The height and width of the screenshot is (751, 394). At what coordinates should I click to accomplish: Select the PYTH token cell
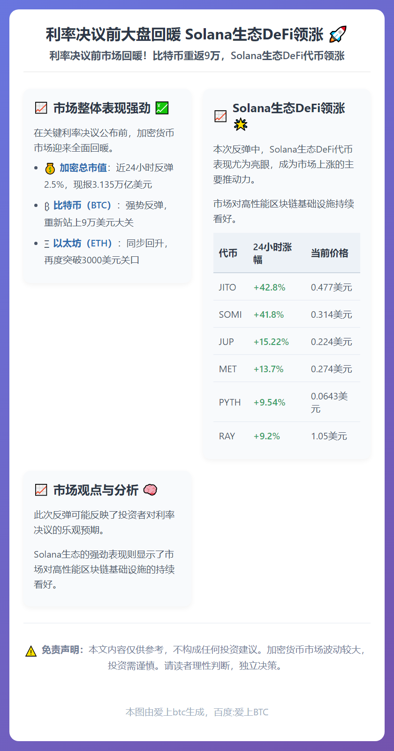tap(230, 402)
